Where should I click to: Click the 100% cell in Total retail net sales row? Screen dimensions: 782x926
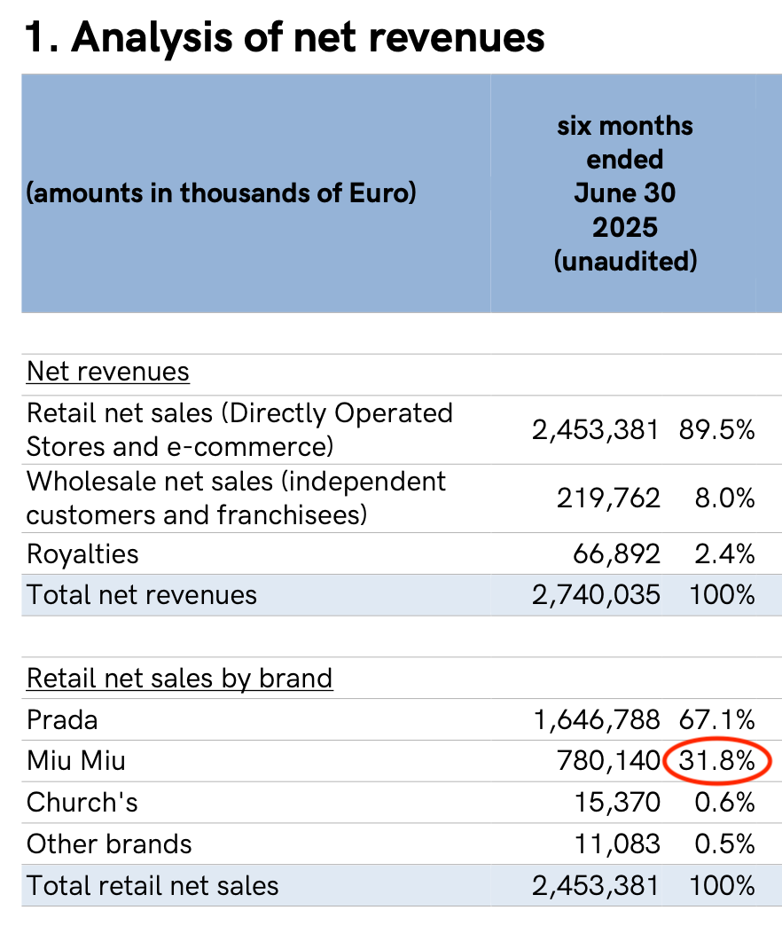722,886
